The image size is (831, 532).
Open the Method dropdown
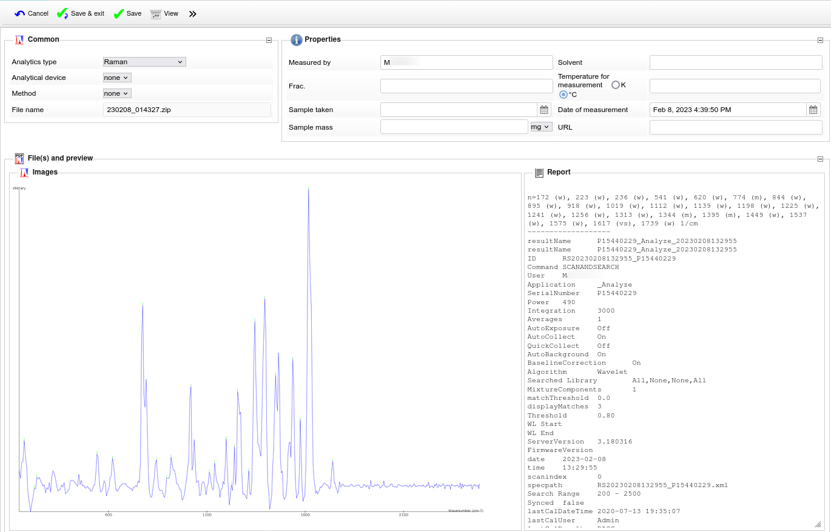117,93
